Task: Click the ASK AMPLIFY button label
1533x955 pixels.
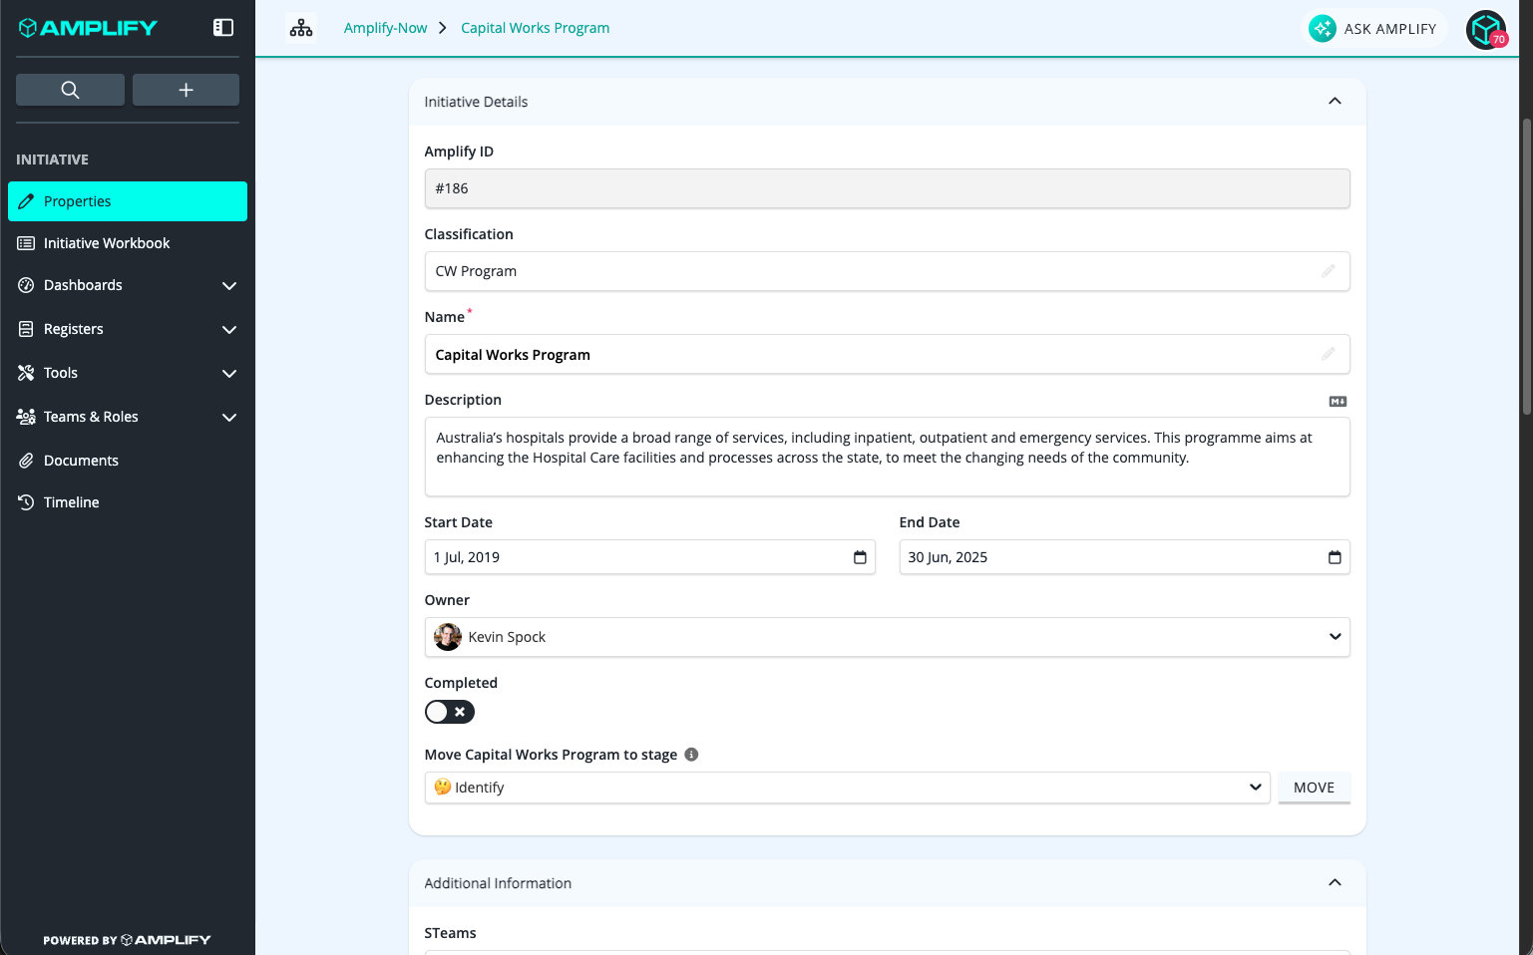Action: point(1389,29)
